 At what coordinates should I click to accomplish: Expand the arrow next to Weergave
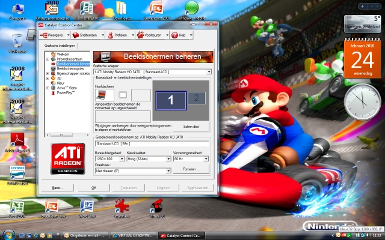[x=68, y=35]
